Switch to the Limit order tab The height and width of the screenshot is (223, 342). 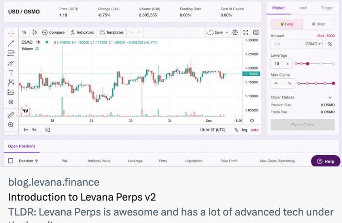(303, 8)
